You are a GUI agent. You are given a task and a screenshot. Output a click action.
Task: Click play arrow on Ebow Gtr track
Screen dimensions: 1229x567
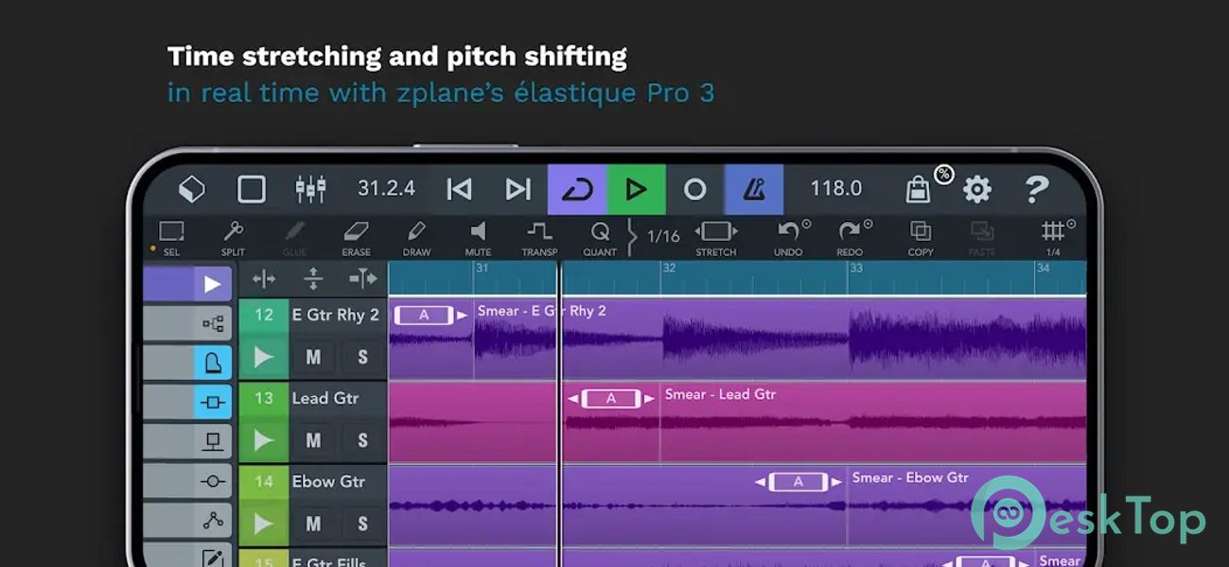[x=264, y=524]
